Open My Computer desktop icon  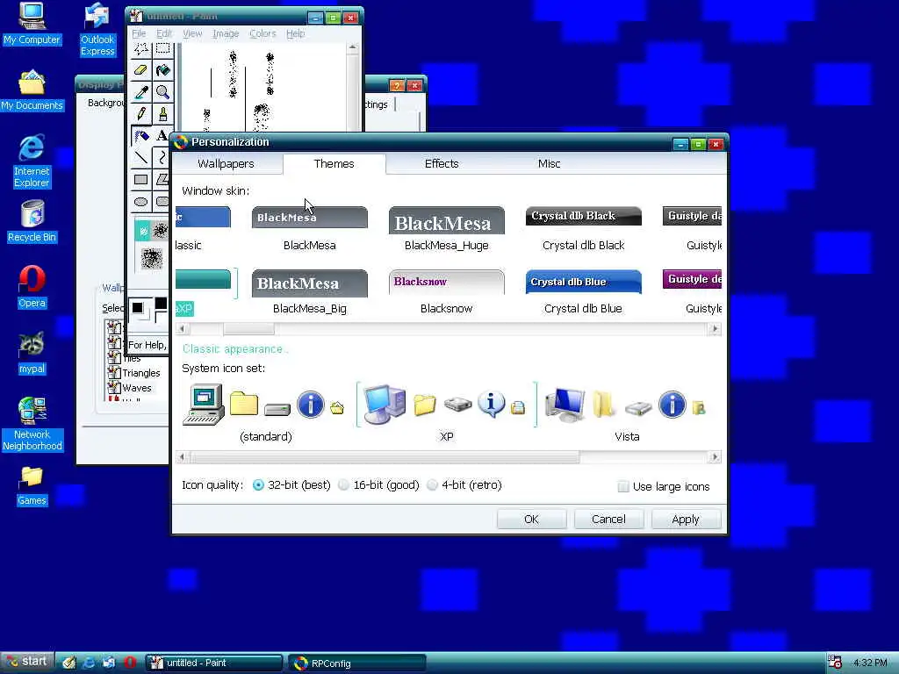pos(32,24)
